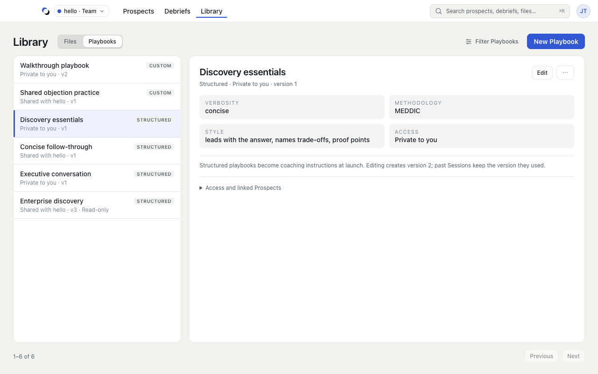
Task: Edit the Discovery essentials playbook
Action: [x=542, y=72]
